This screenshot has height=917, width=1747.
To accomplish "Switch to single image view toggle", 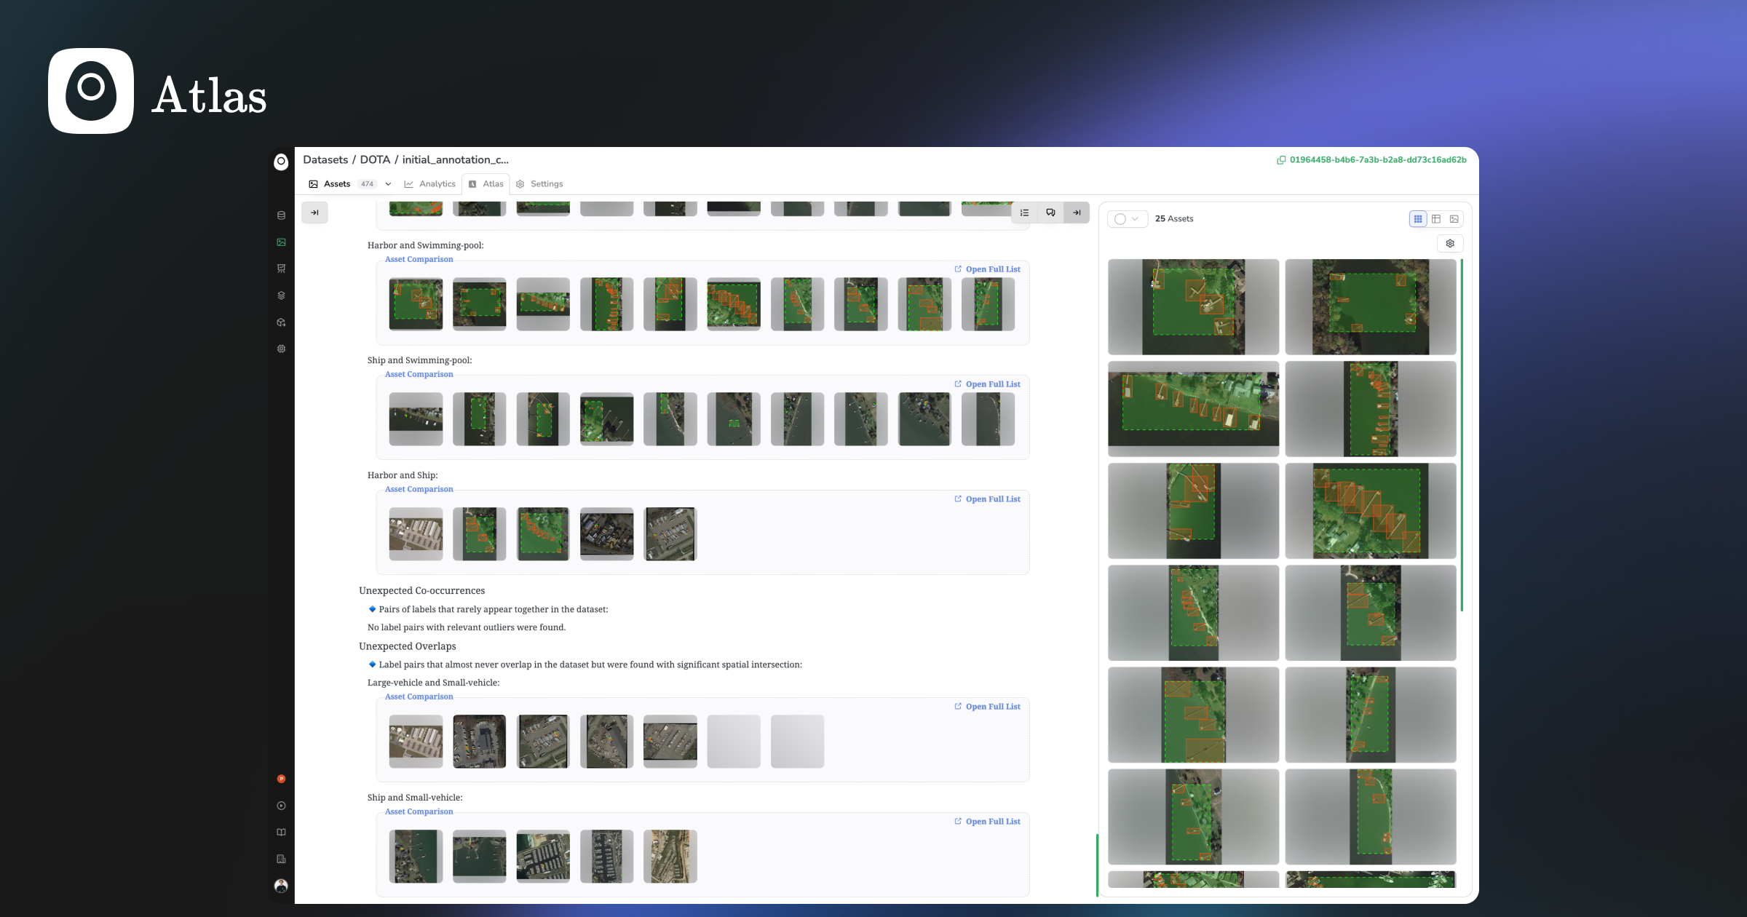I will [1454, 219].
